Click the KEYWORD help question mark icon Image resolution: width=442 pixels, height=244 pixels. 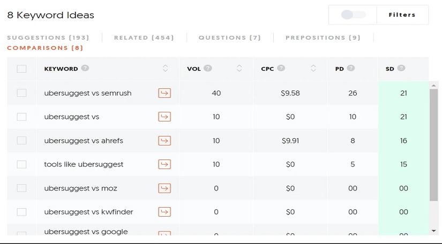(85, 68)
